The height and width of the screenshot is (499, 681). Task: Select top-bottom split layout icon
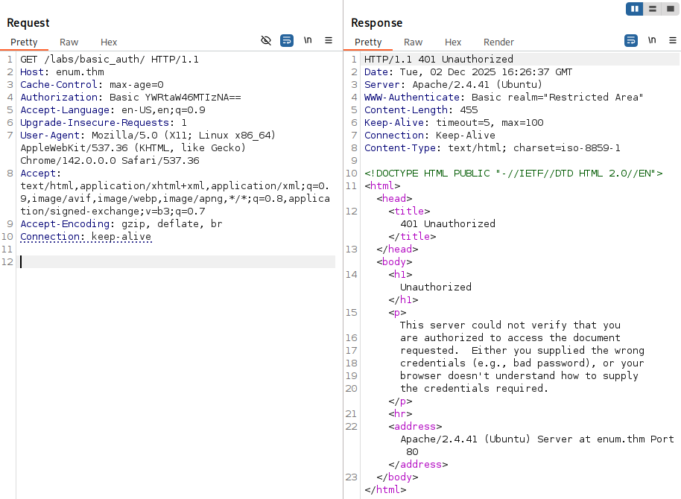(653, 9)
